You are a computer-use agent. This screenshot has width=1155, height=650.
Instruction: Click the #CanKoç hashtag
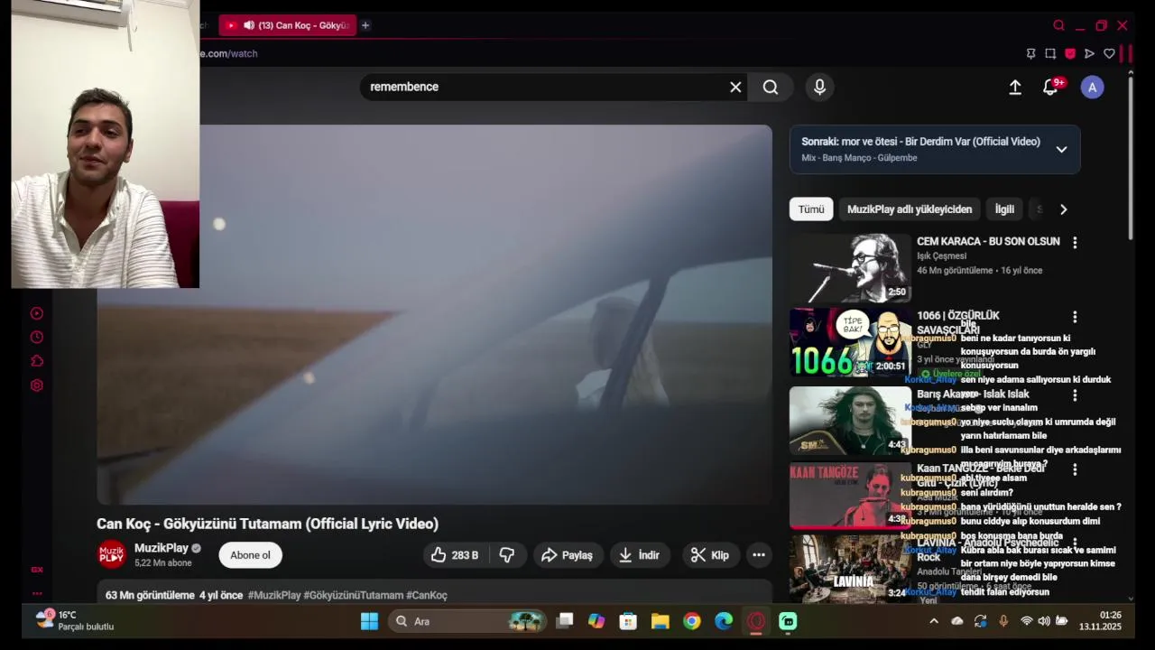click(427, 595)
